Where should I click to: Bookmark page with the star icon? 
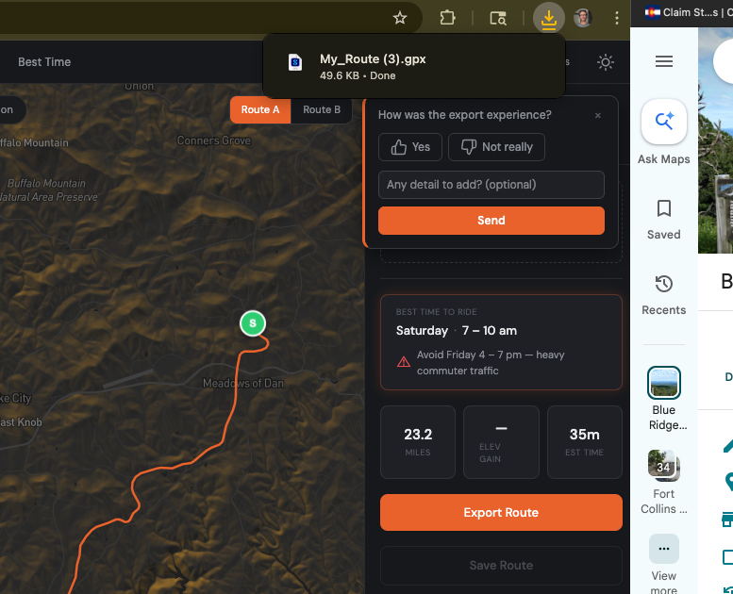[x=400, y=18]
